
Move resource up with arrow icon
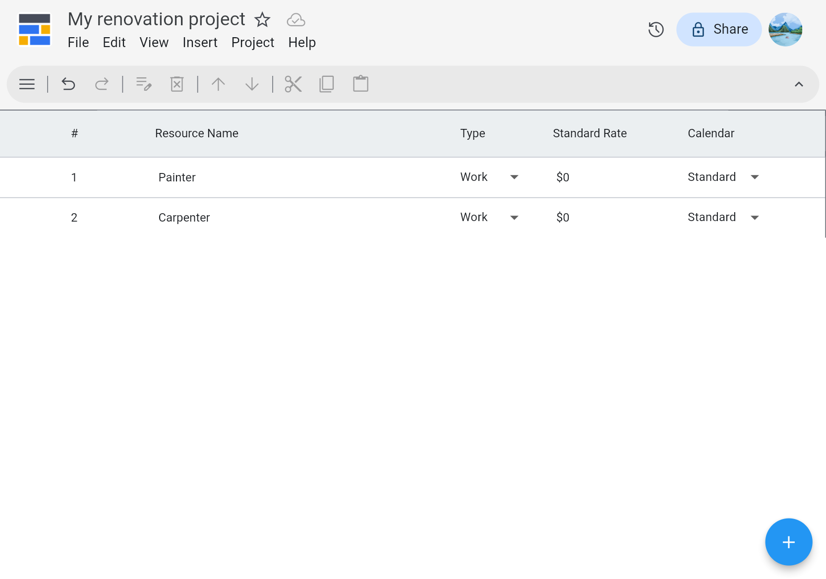coord(218,84)
